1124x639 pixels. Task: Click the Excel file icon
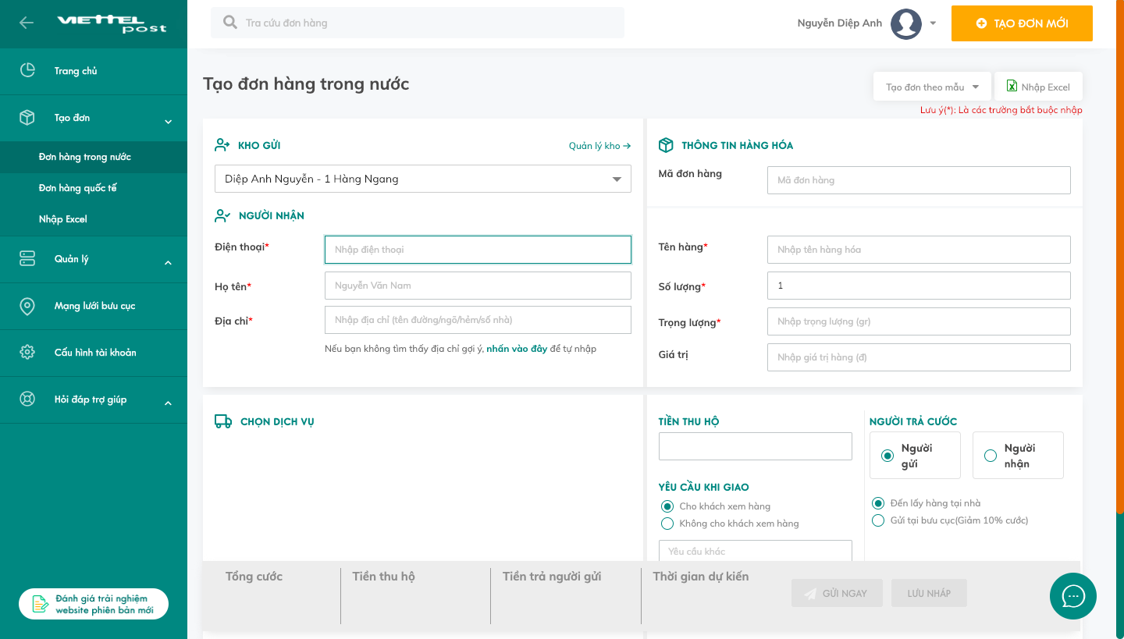[1012, 86]
